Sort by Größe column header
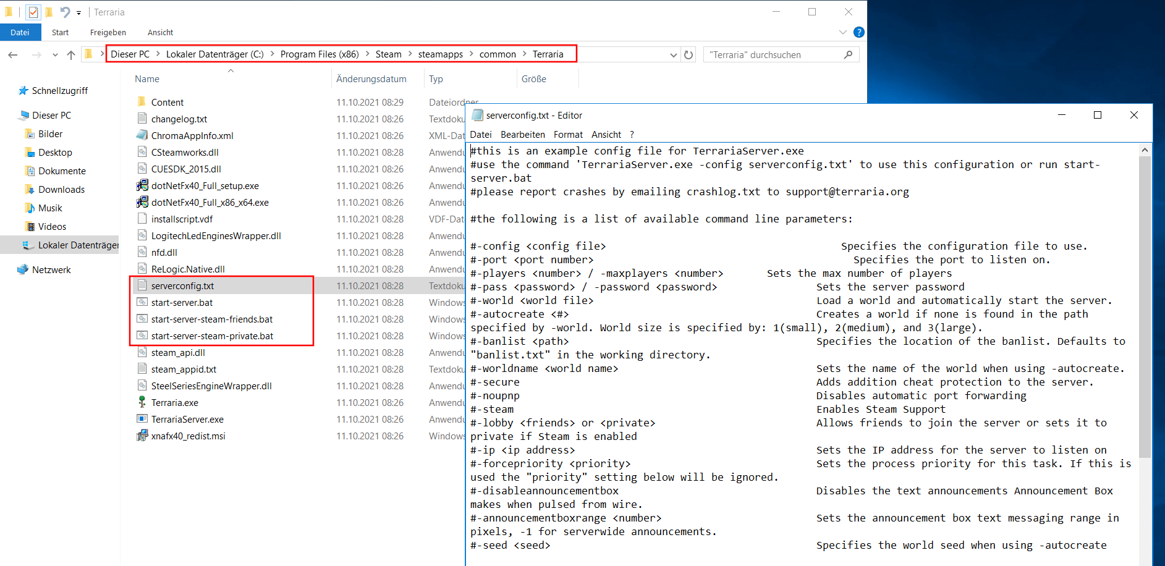 pyautogui.click(x=534, y=79)
